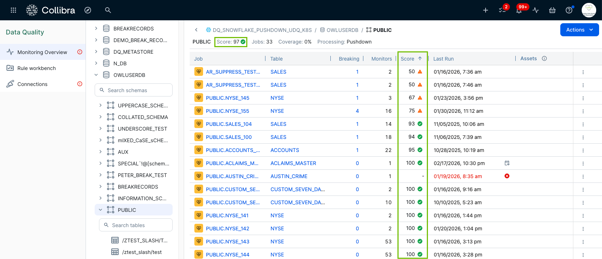The image size is (602, 259).
Task: Click the compass browse icon
Action: pyautogui.click(x=88, y=10)
